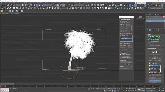The image size is (165, 92).
Task: Click the Undo arrow in main toolbar
Action: point(2,5)
